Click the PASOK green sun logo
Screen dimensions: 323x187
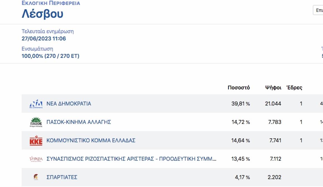click(x=36, y=122)
